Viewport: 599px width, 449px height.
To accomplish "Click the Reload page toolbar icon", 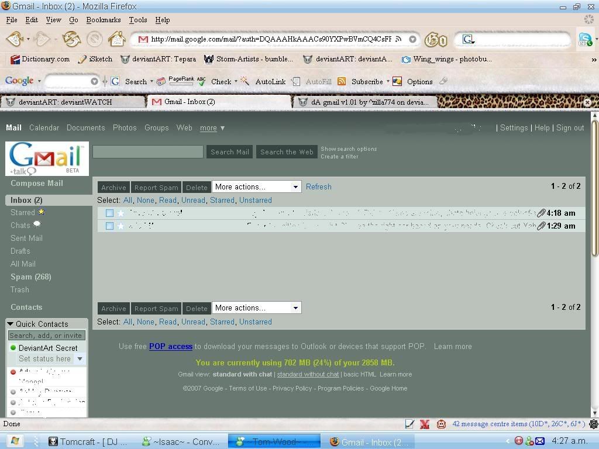I will (x=71, y=39).
